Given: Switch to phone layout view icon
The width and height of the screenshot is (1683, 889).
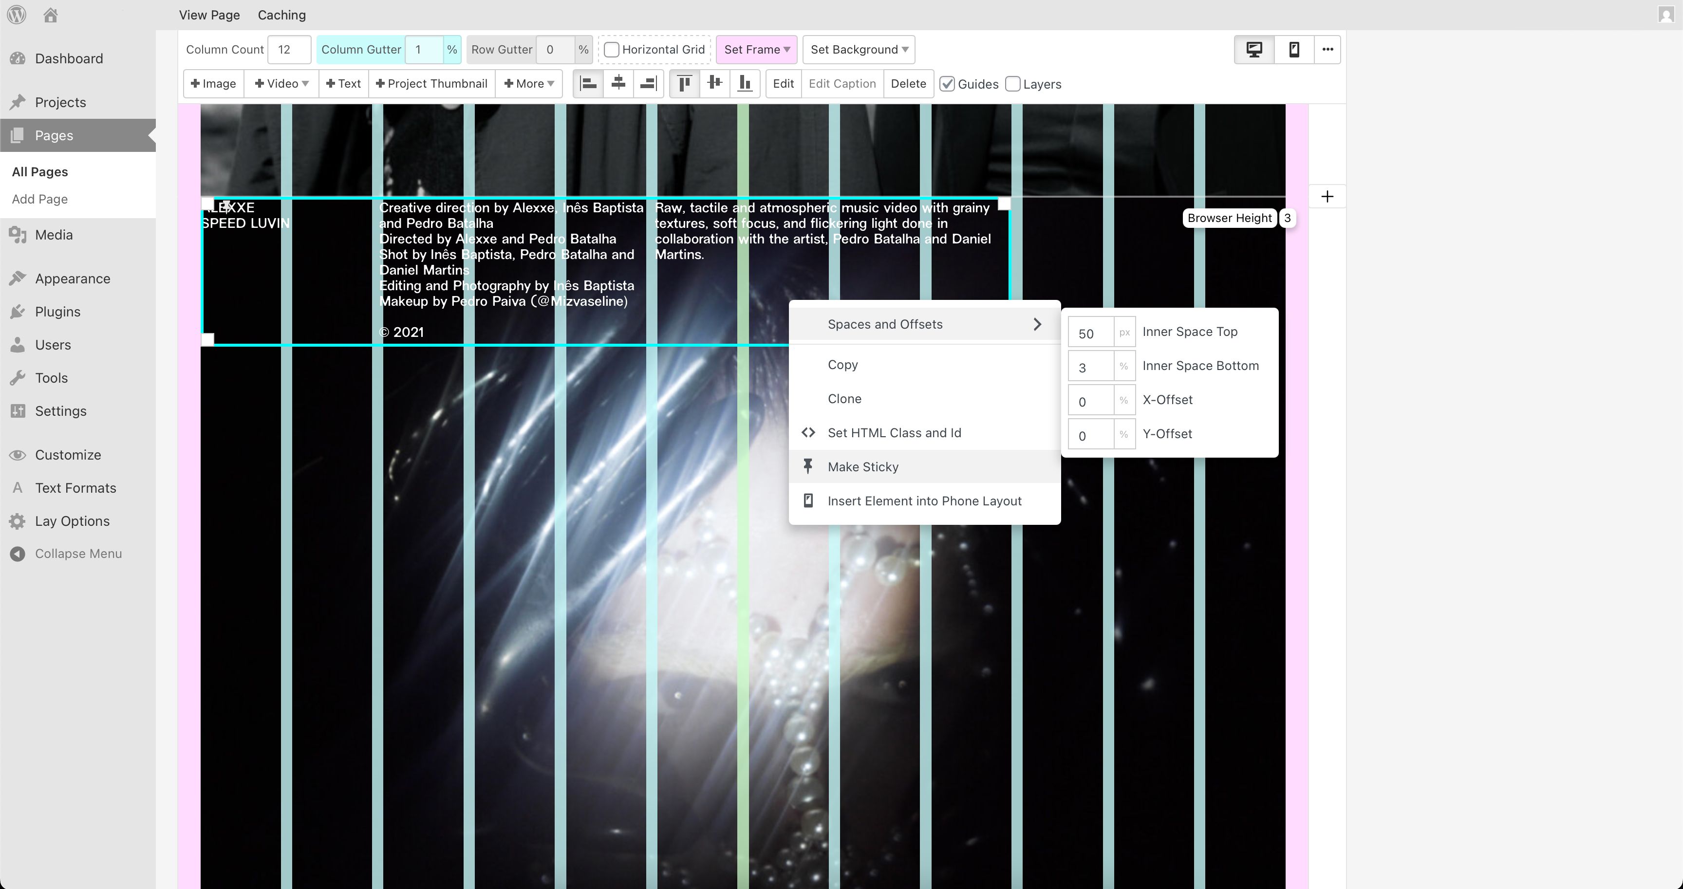Looking at the screenshot, I should (1293, 50).
